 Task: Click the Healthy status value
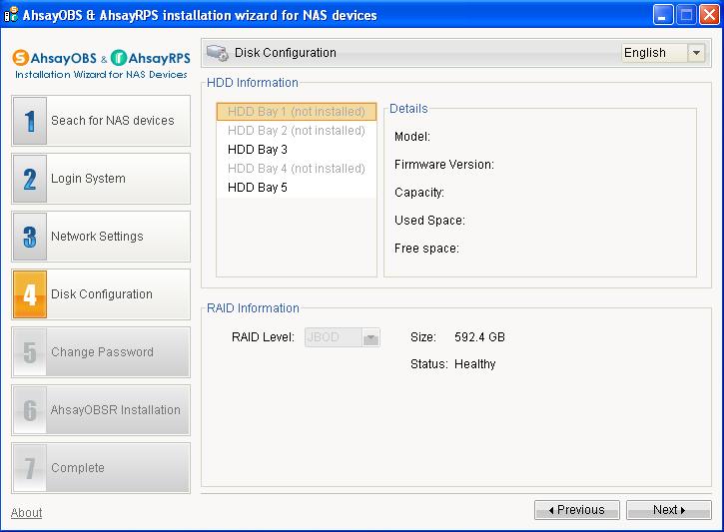pyautogui.click(x=474, y=364)
